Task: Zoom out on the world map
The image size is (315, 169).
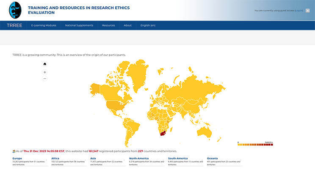Action: (x=45, y=78)
